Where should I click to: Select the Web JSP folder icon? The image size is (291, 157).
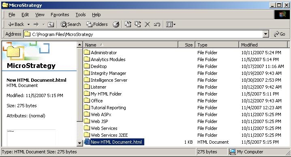(x=87, y=121)
